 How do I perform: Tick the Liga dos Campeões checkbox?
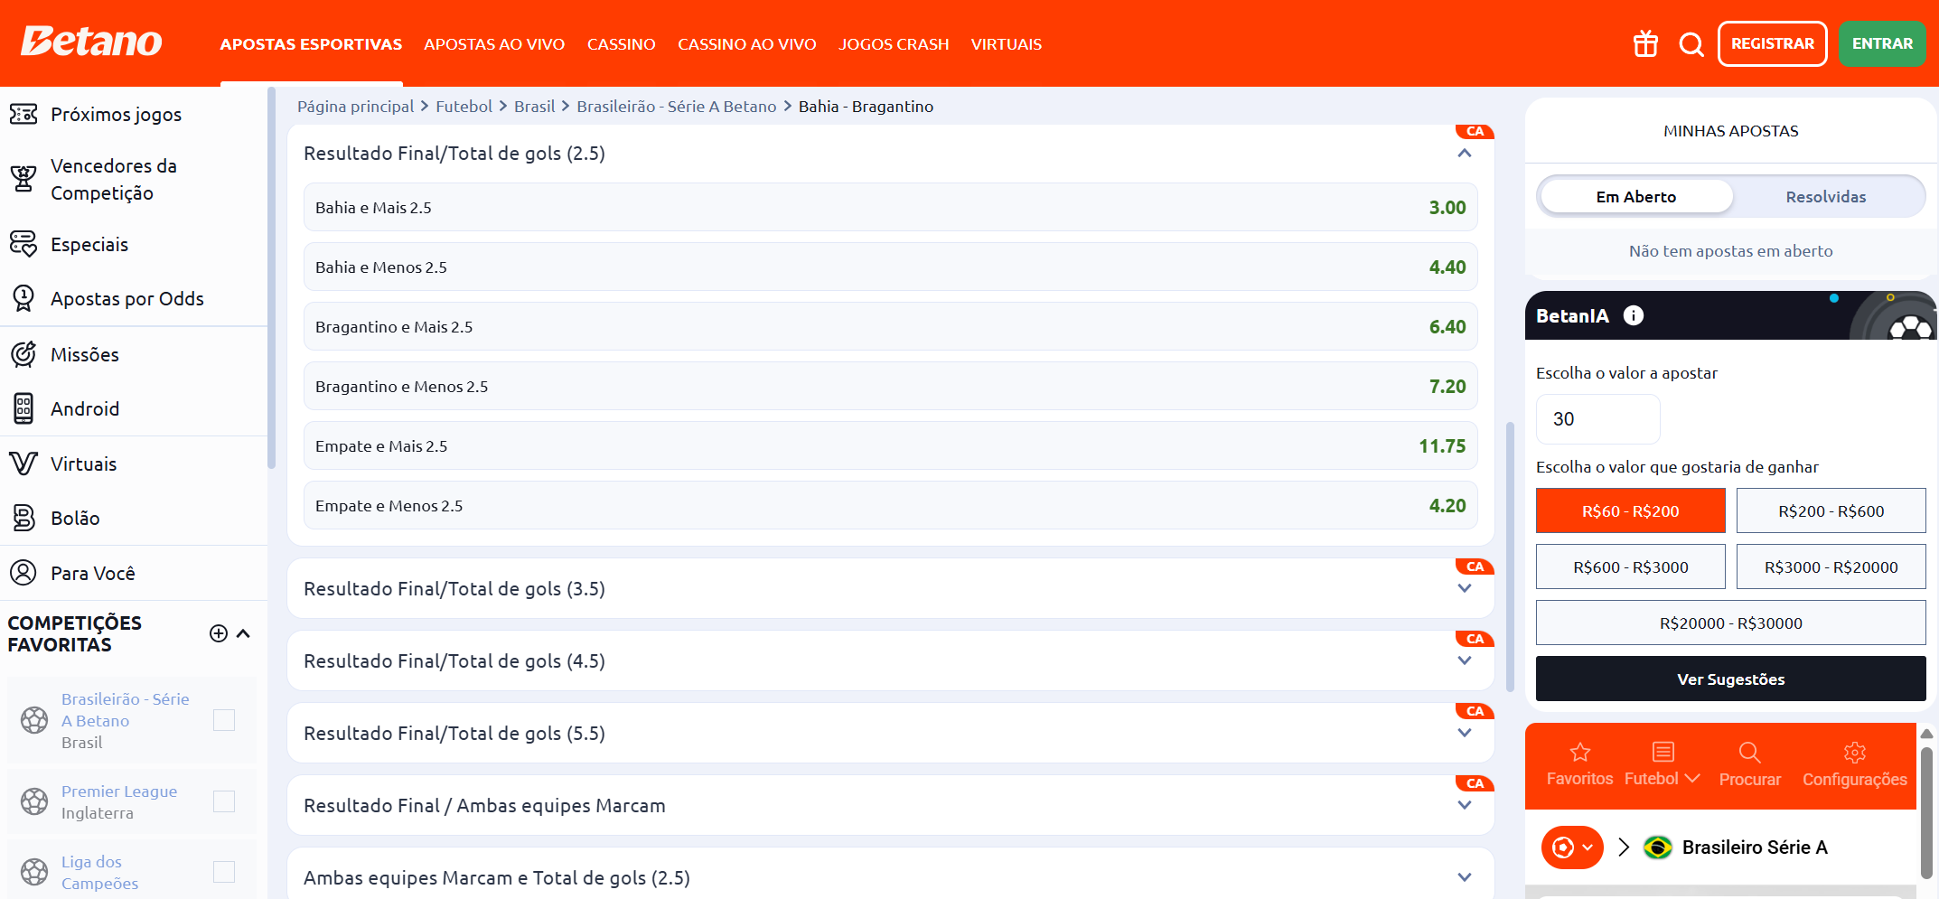224,872
